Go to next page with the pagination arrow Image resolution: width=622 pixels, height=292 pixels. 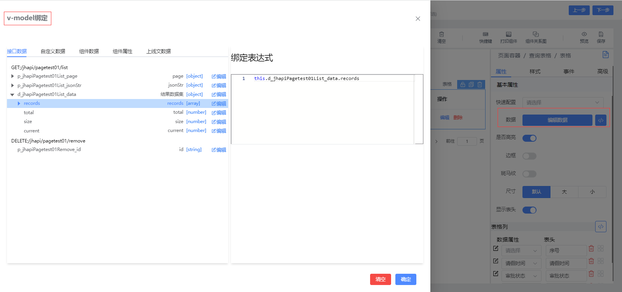click(437, 141)
